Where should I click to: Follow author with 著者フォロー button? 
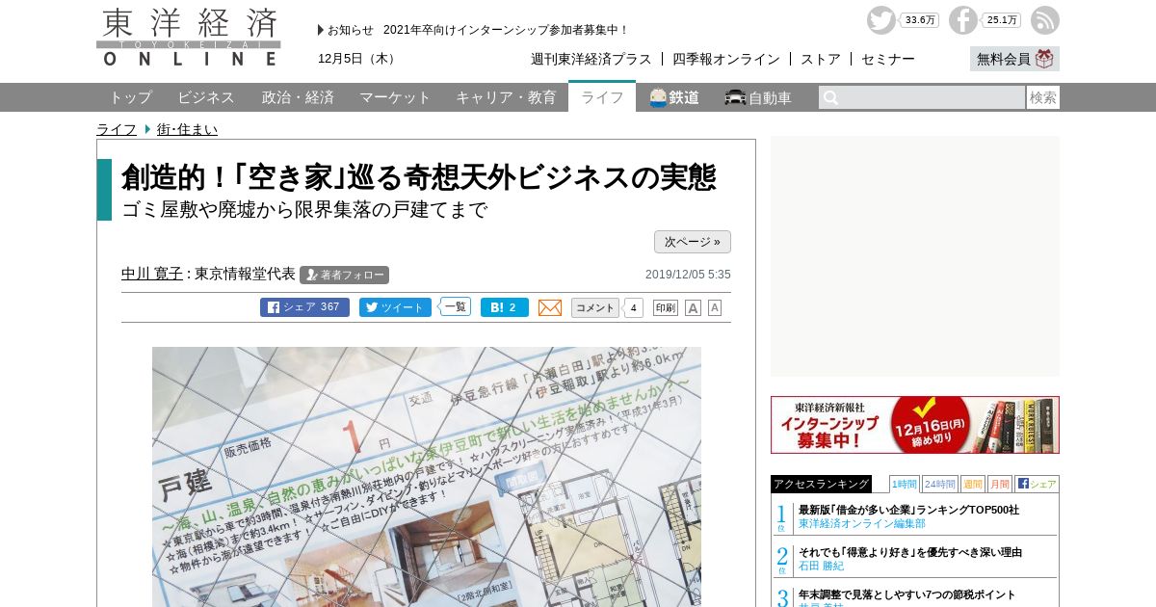click(344, 275)
